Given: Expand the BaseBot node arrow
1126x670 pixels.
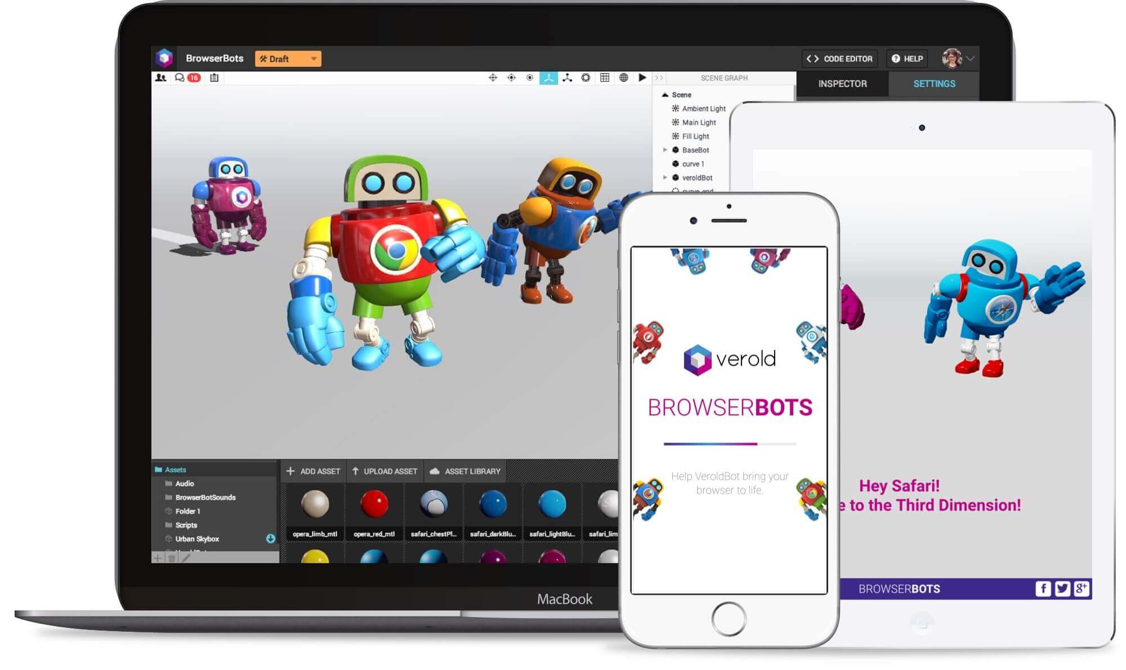Looking at the screenshot, I should (665, 150).
